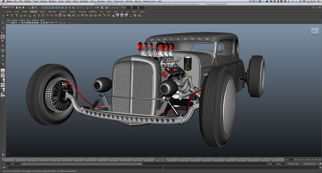
Task: Switch to the Rendering shelf tab
Action: click(82, 12)
